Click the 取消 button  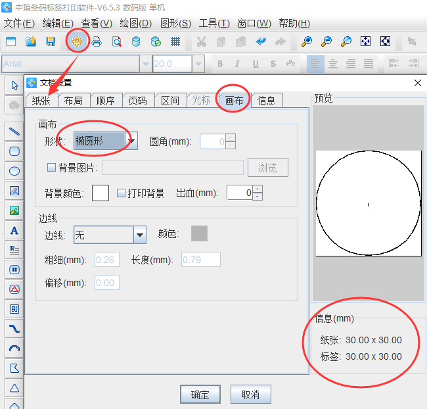[250, 395]
